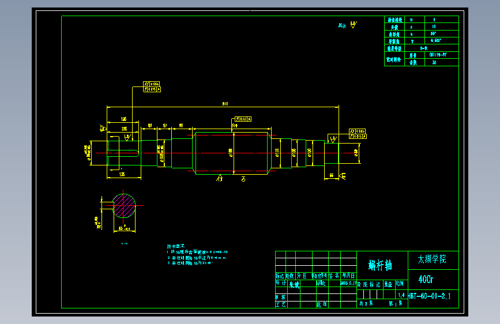Image resolution: width=500 pixels, height=324 pixels.
Task: Click the parameter table bottom value '30'
Action: pos(434,63)
